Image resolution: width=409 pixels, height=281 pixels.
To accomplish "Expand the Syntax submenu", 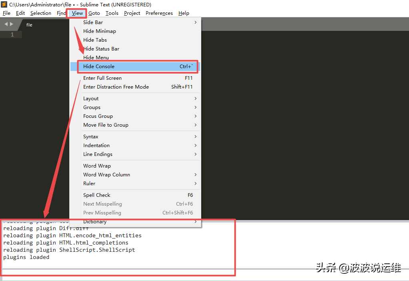I will (x=135, y=137).
